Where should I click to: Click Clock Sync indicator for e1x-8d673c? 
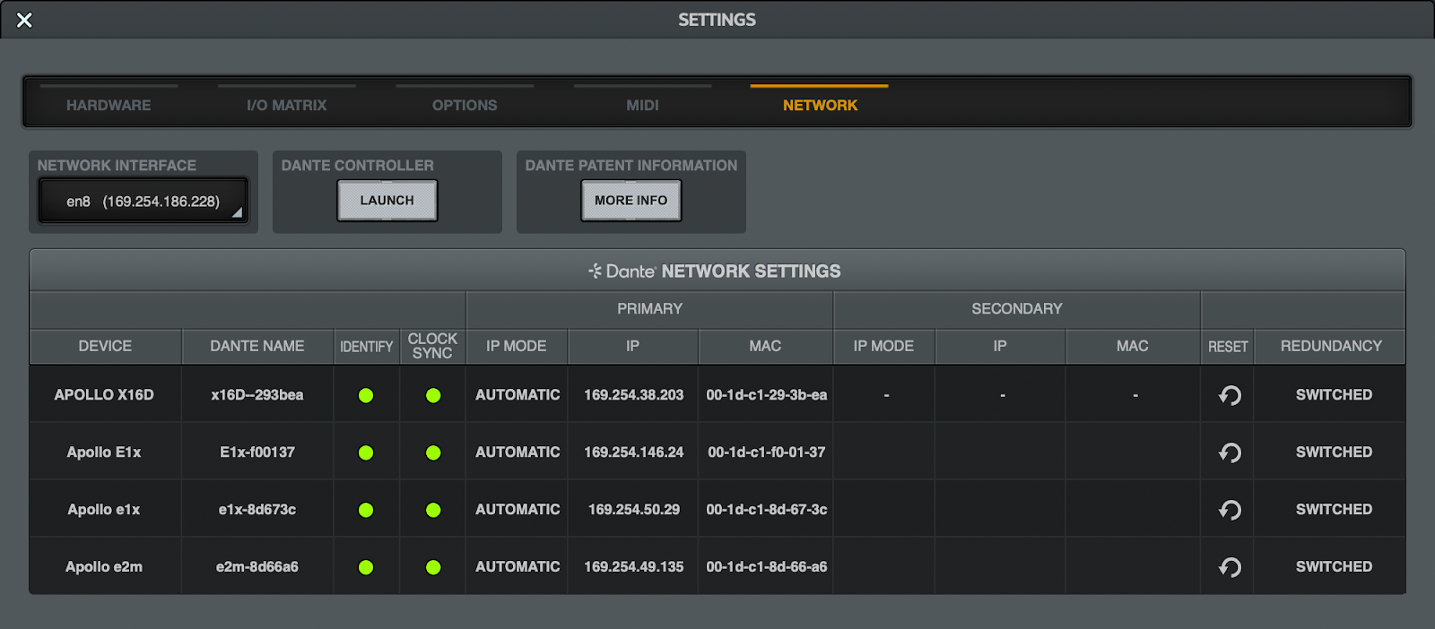tap(433, 510)
